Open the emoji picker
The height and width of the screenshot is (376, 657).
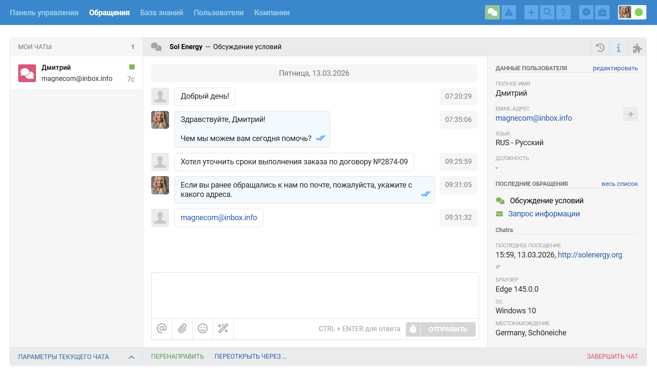tap(203, 329)
